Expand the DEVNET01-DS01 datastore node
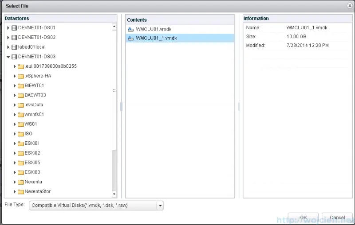The height and width of the screenshot is (225, 355). coord(8,28)
